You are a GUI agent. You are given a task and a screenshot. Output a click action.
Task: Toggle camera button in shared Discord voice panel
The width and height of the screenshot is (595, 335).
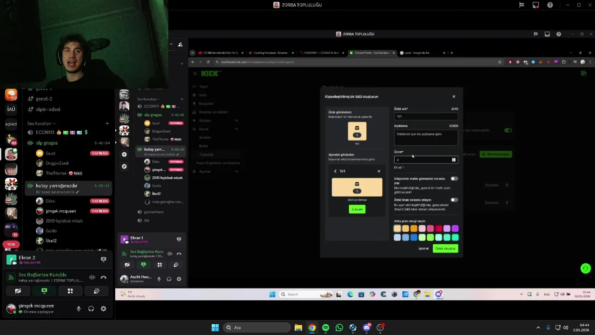coord(127,265)
